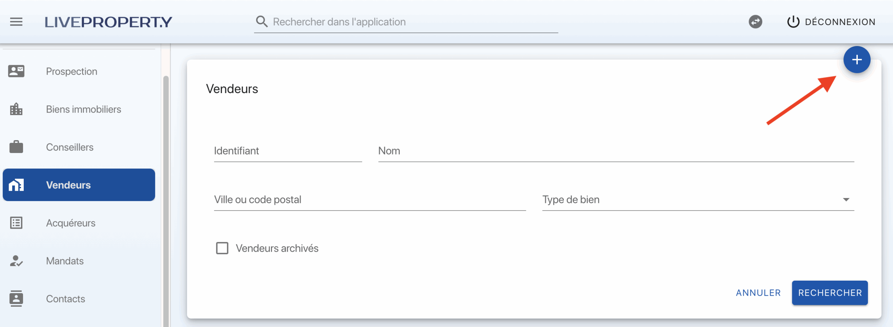Focus the Identifiant input field
The height and width of the screenshot is (327, 893).
[x=288, y=151]
